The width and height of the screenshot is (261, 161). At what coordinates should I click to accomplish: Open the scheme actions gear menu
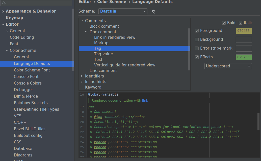tap(153, 11)
